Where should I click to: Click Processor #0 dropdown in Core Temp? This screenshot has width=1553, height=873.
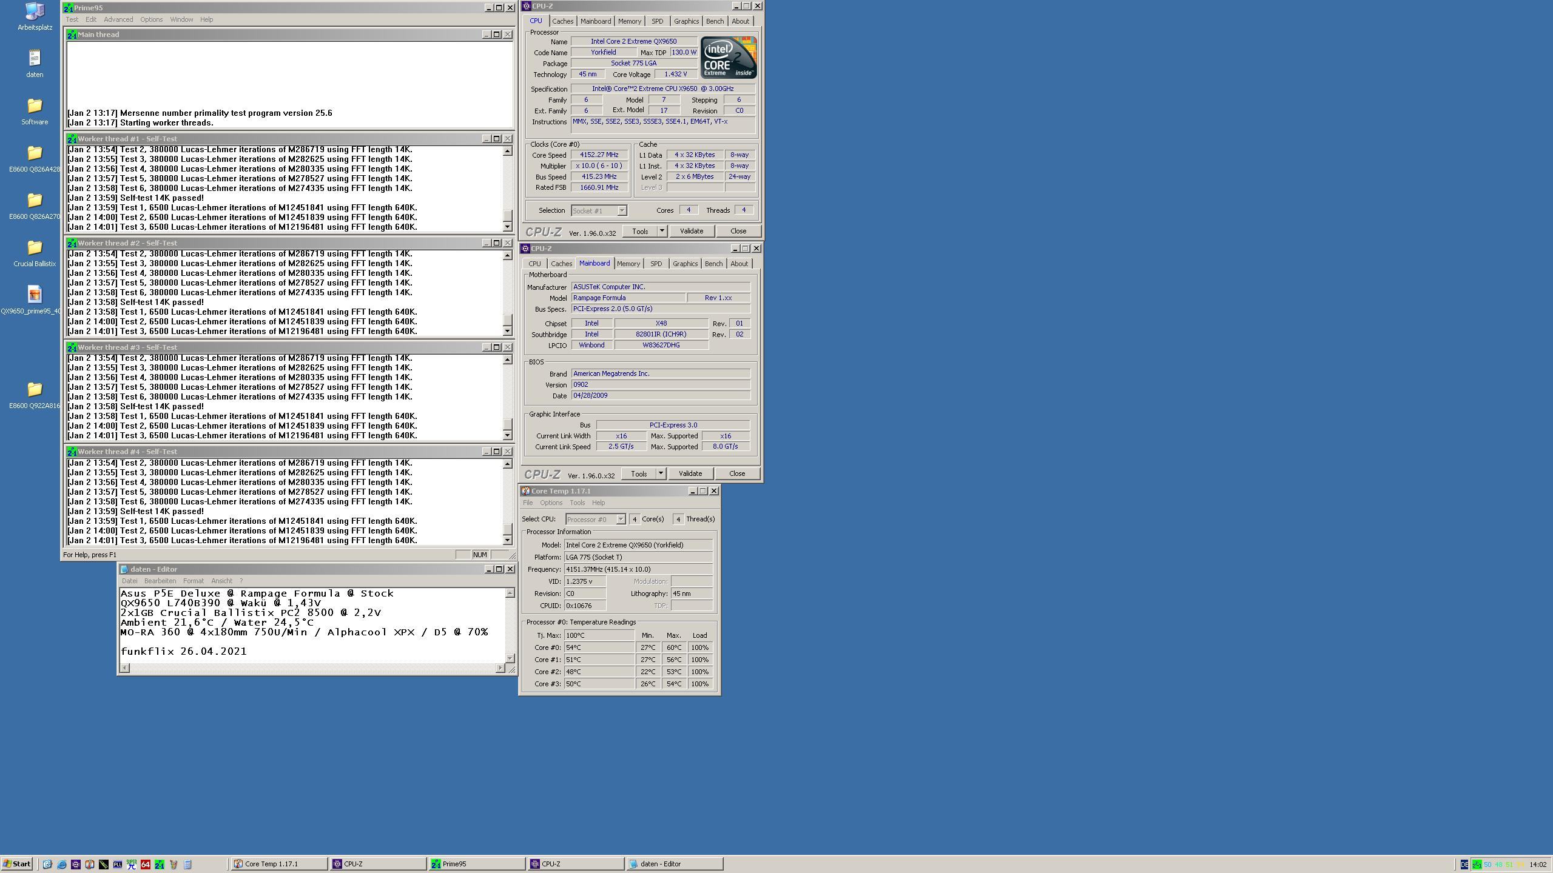pyautogui.click(x=594, y=519)
